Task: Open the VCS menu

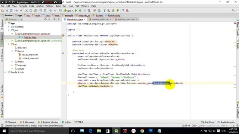Action: pyautogui.click(x=77, y=6)
